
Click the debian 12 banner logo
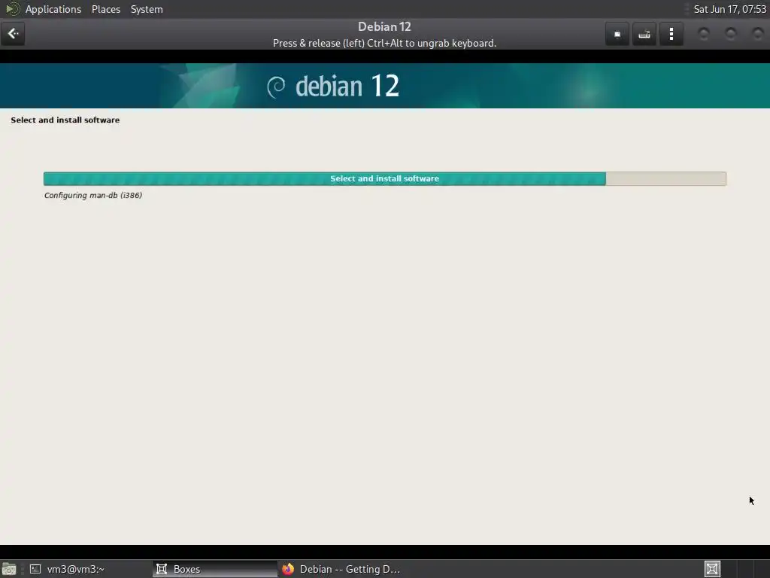[333, 87]
